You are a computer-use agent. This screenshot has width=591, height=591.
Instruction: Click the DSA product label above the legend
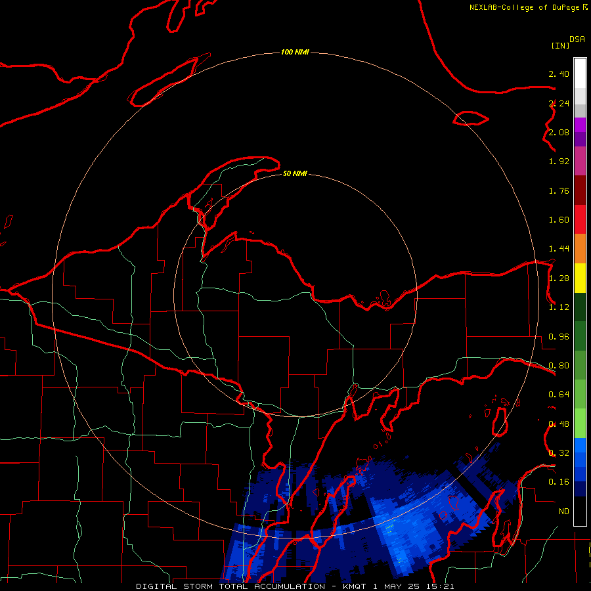point(577,39)
